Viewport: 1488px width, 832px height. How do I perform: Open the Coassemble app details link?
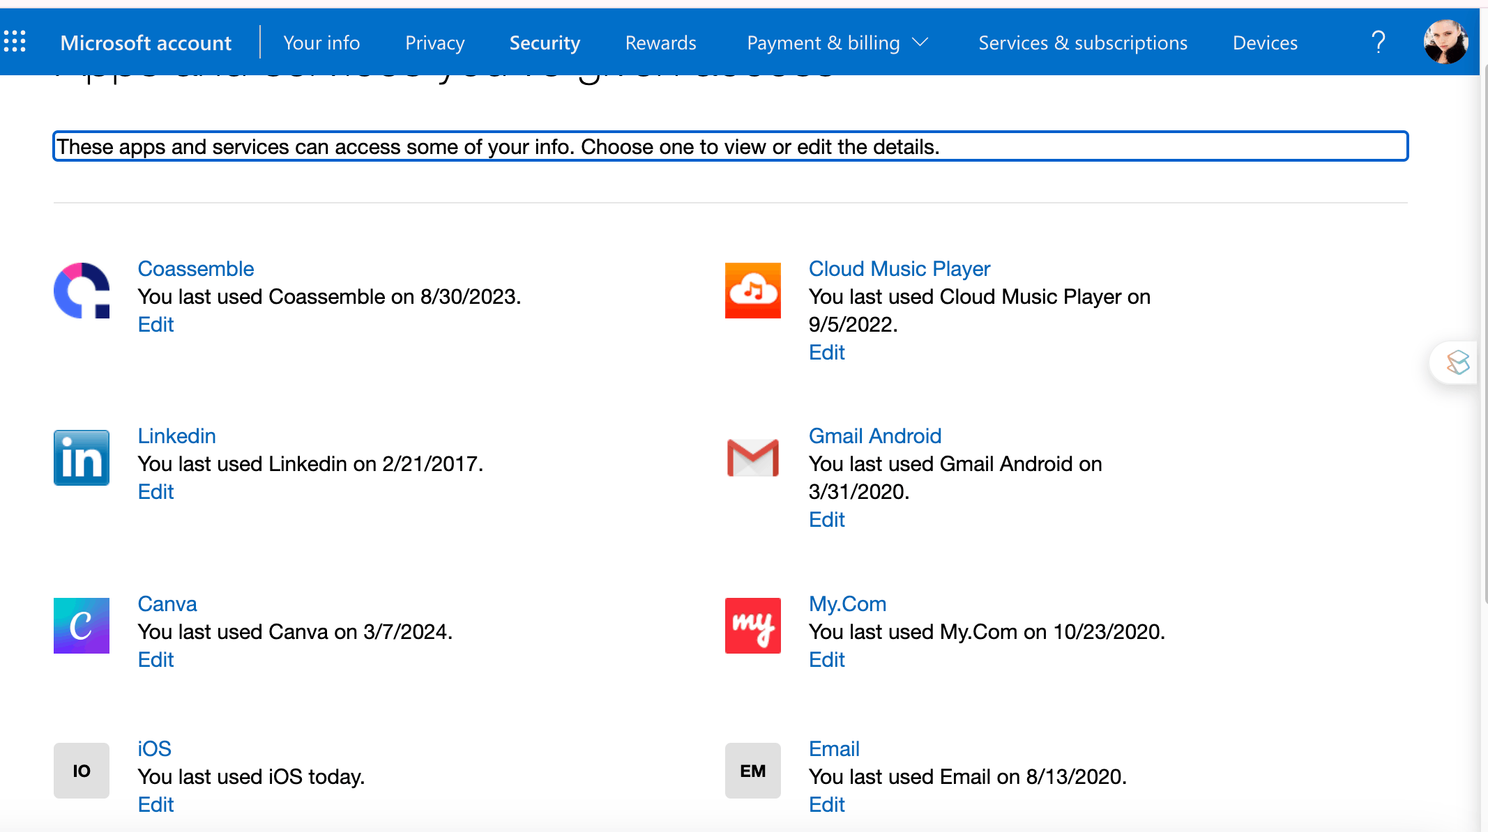[x=196, y=269]
